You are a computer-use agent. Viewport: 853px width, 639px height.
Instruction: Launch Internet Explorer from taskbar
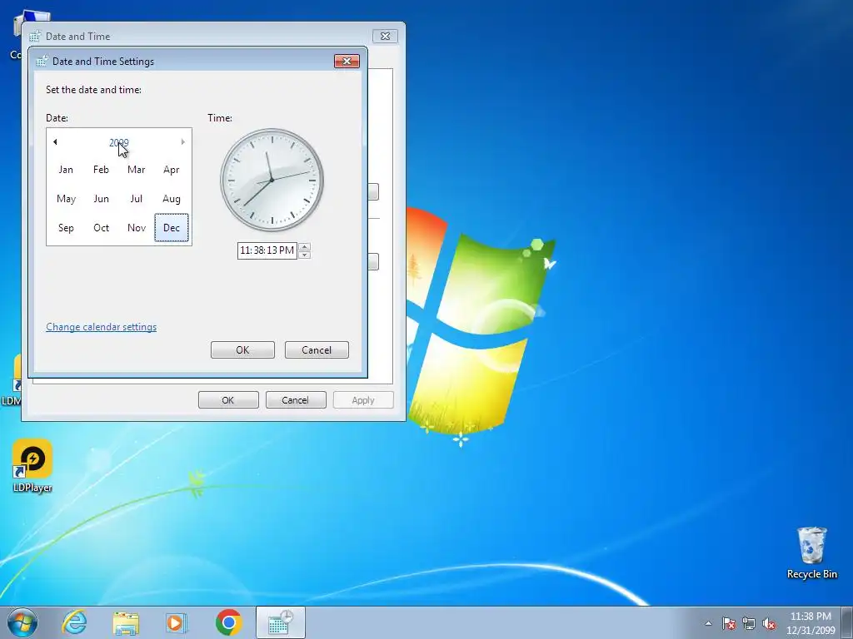[74, 622]
